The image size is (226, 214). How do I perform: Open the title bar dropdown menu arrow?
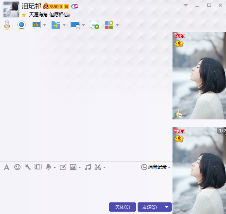coord(186,5)
